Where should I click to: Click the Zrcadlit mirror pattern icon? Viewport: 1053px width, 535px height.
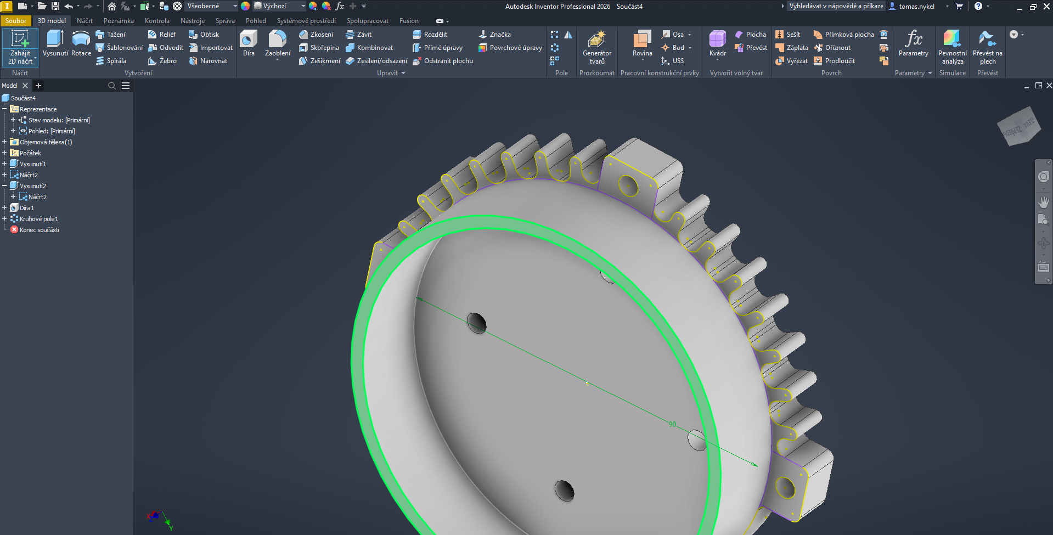point(568,35)
